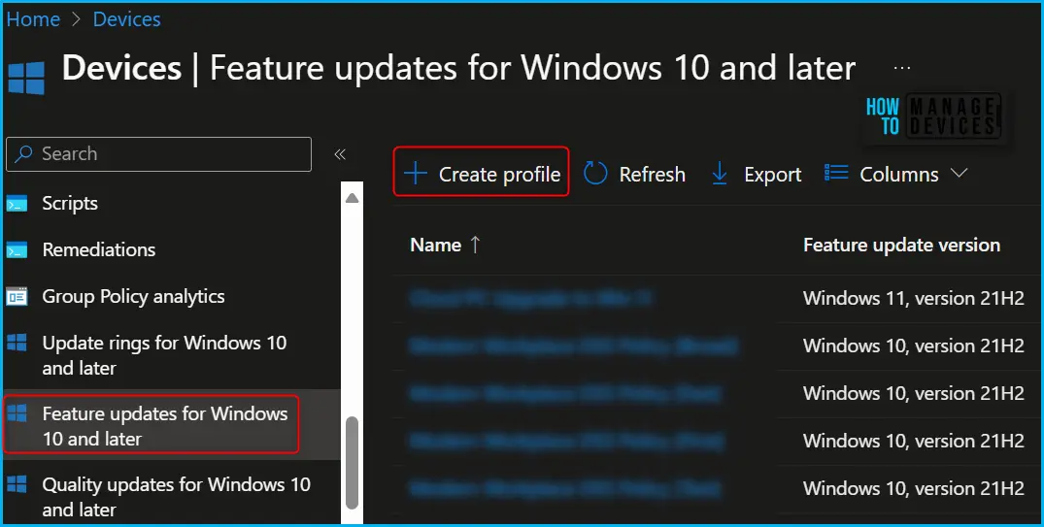The height and width of the screenshot is (527, 1044).
Task: Click the Home breadcrumb link
Action: pyautogui.click(x=33, y=19)
